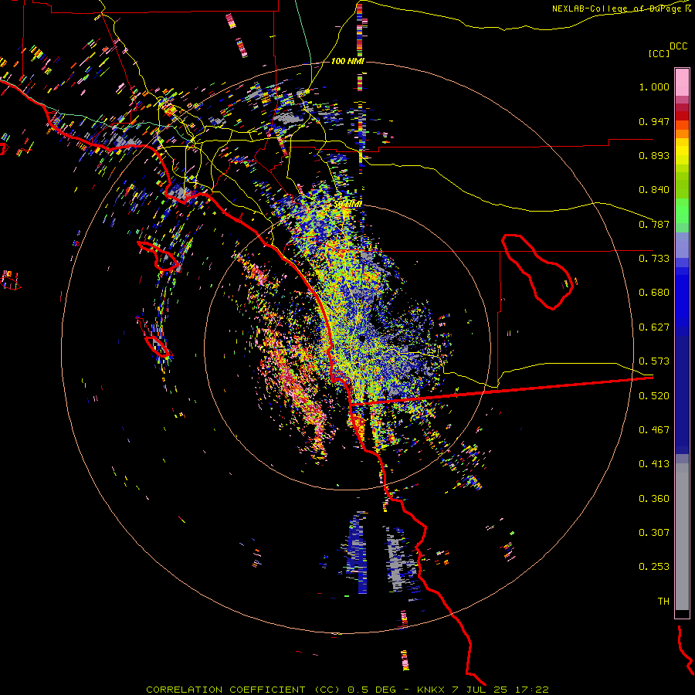Viewport: 695px width, 695px height.
Task: Select the 0.307 scale value
Action: pos(654,533)
